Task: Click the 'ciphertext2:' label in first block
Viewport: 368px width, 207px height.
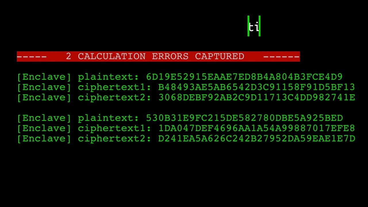Action: (114, 98)
